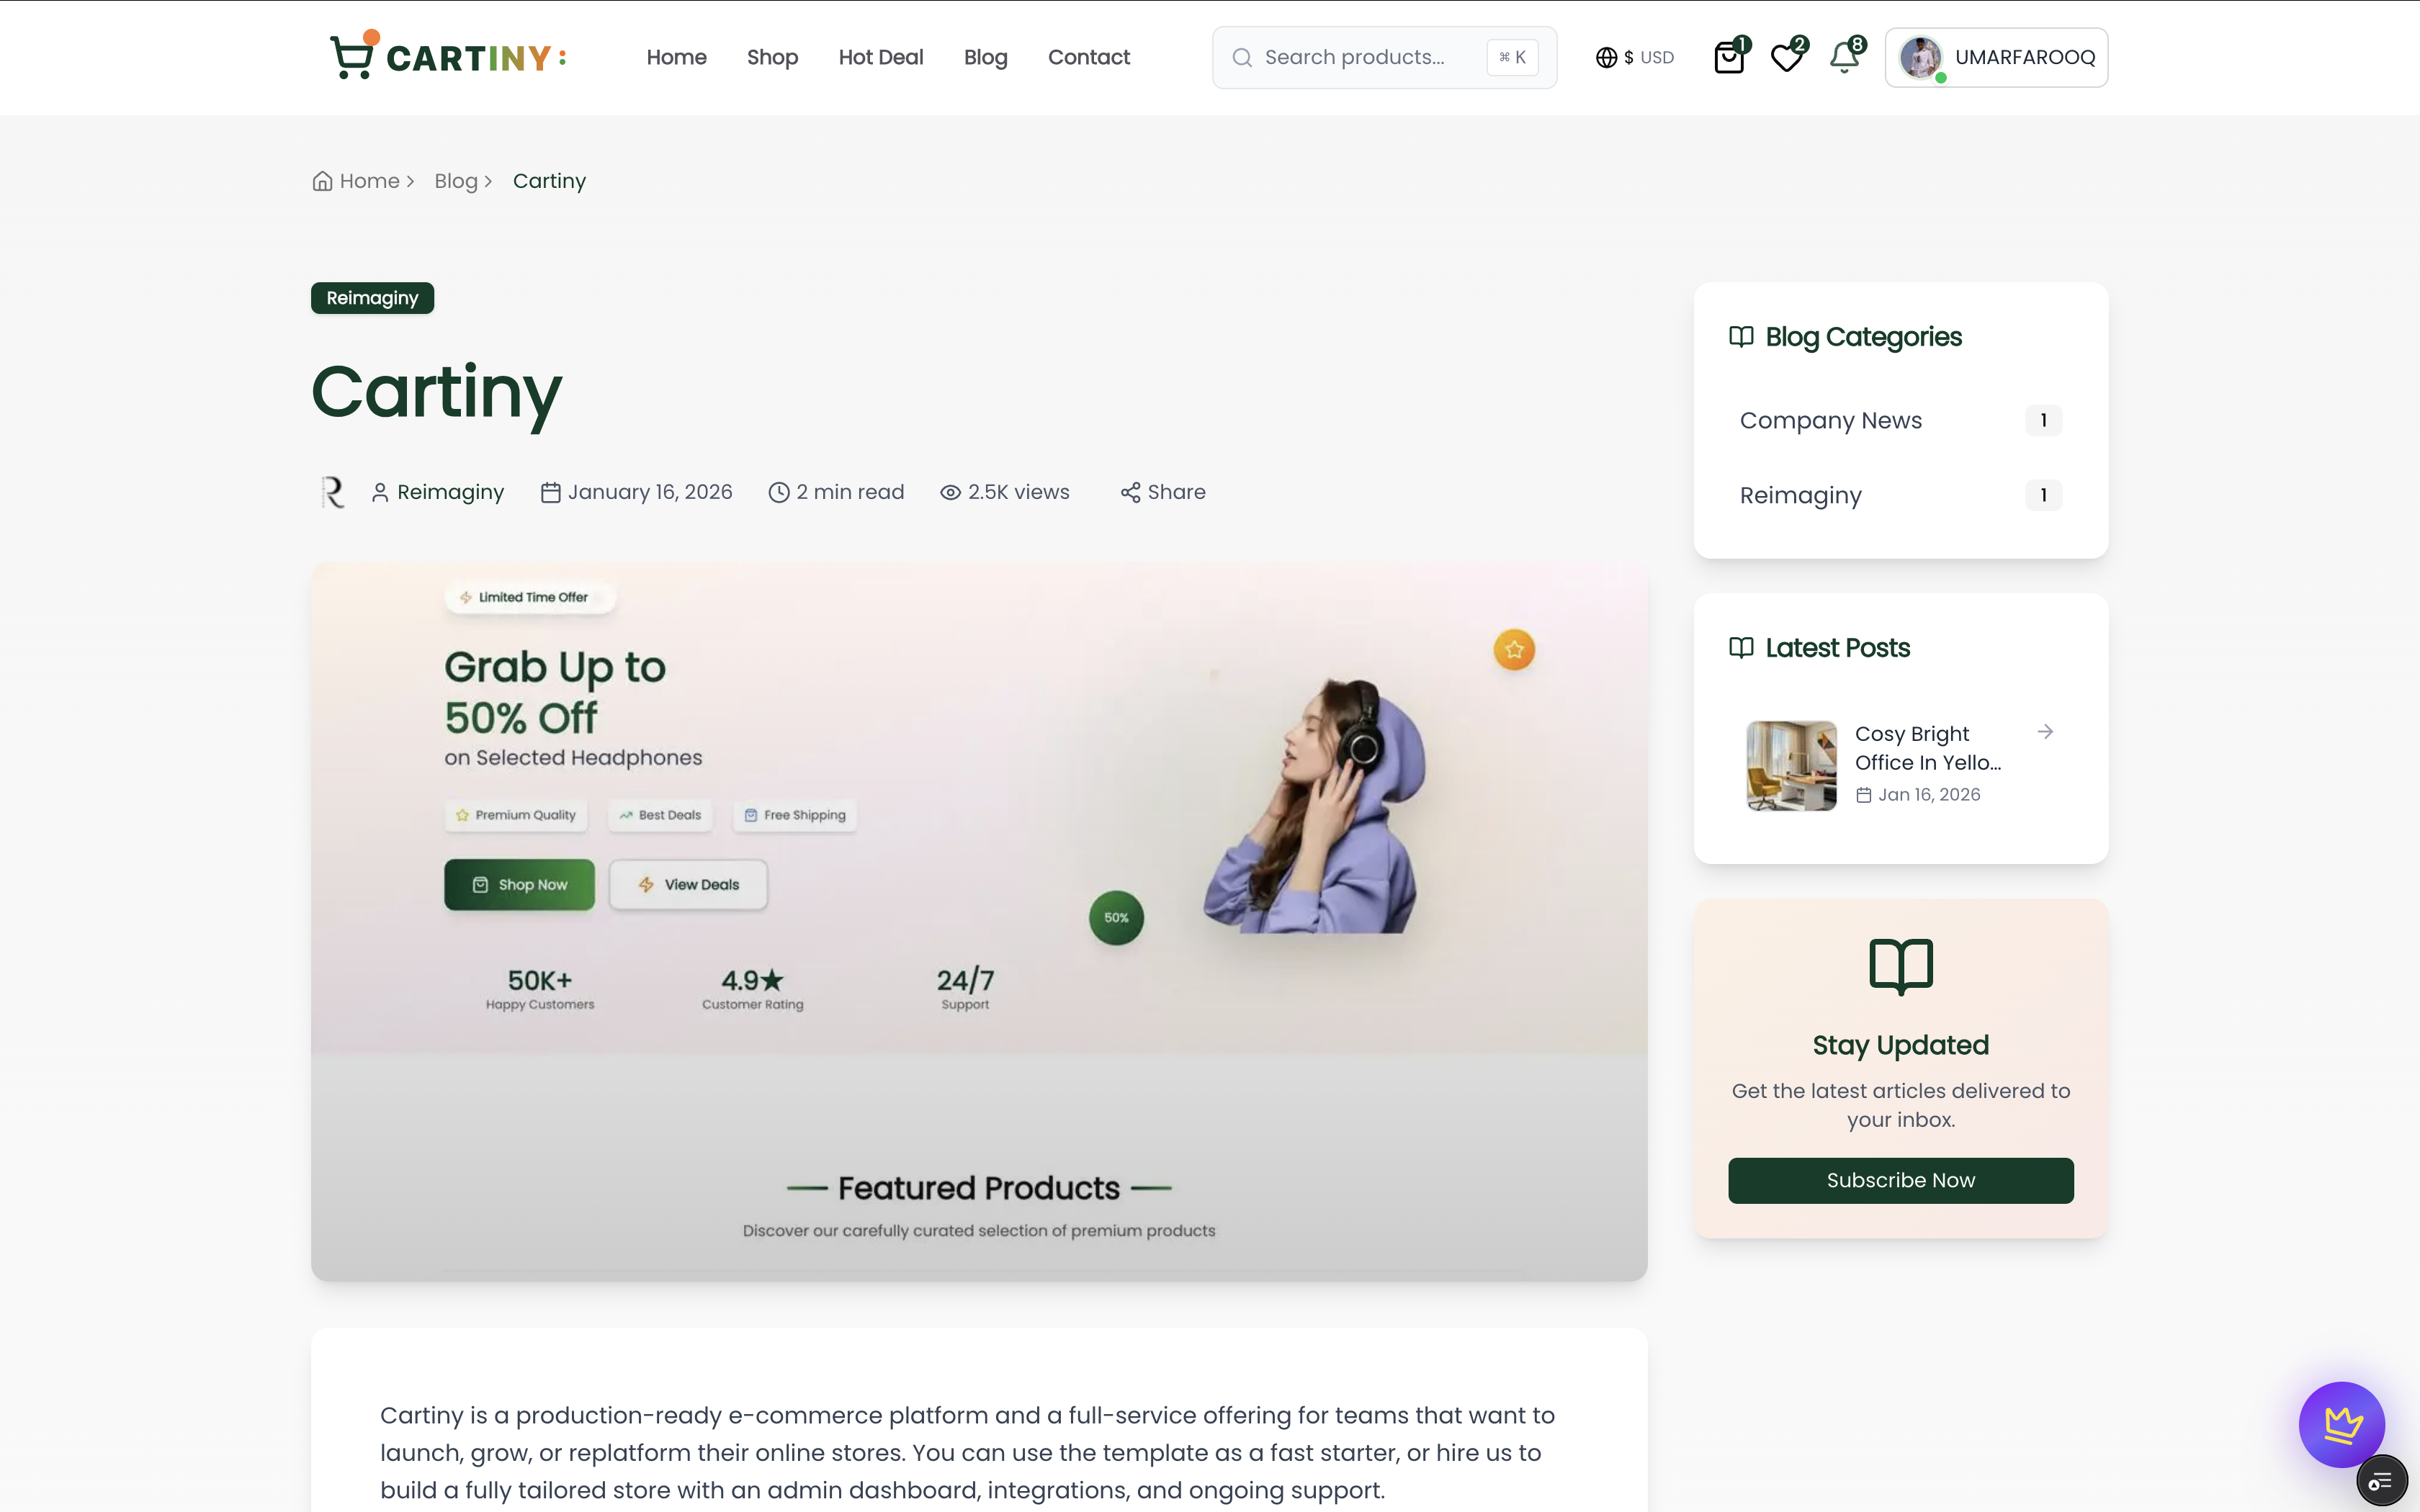Click the Blog breadcrumb link
The image size is (2420, 1512).
(x=455, y=181)
